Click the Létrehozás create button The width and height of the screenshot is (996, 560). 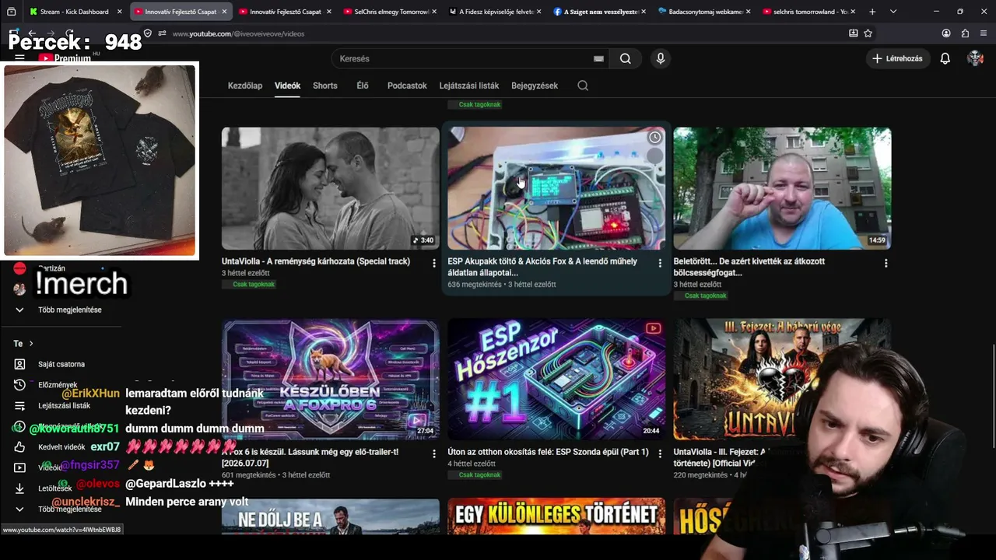(x=898, y=58)
